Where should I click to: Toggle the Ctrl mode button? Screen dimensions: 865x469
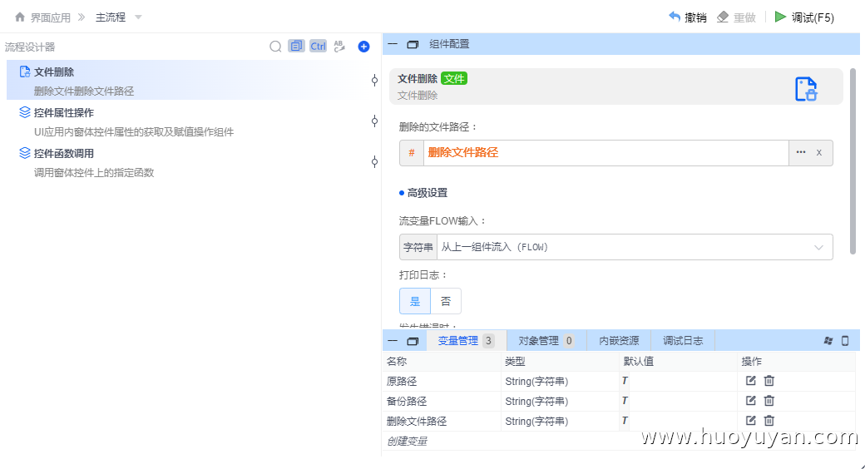coord(318,47)
